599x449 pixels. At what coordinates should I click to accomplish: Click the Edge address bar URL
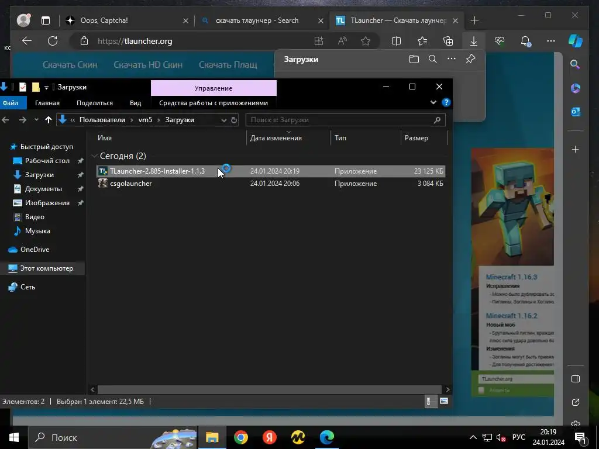(135, 42)
